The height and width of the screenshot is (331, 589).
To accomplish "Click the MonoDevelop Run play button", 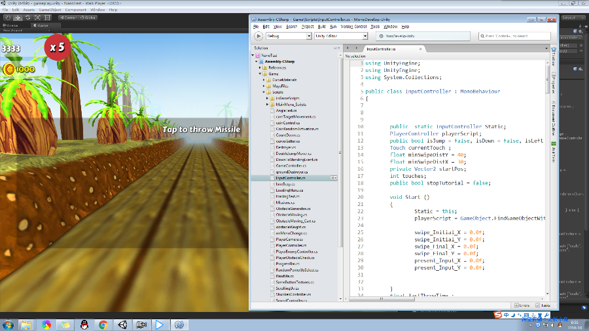I will pyautogui.click(x=258, y=36).
